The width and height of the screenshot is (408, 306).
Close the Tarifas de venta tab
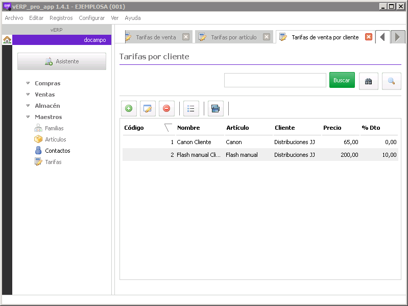186,37
